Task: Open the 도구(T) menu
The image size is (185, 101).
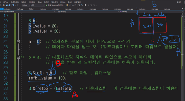Action: coord(47,2)
